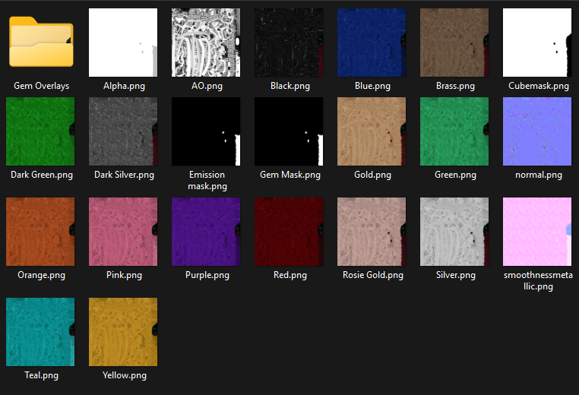Click the smoothnessmetallic.png thumbnail
The width and height of the screenshot is (579, 395).
coord(537,232)
